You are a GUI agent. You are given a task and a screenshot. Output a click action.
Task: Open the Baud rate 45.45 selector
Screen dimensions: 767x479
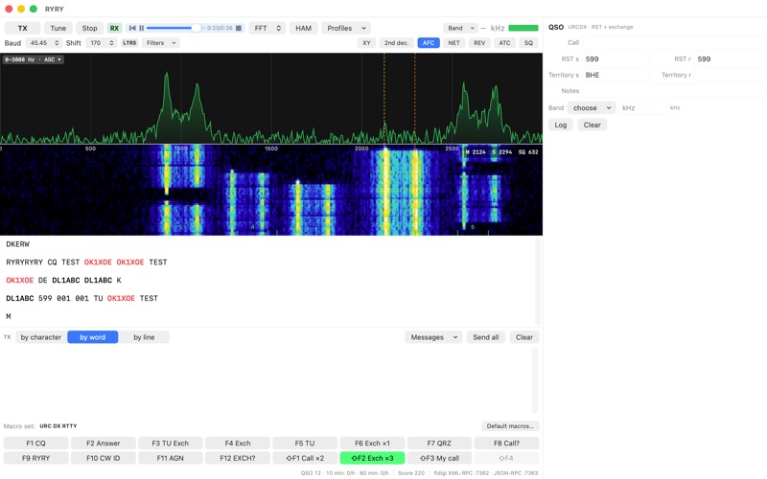(43, 43)
